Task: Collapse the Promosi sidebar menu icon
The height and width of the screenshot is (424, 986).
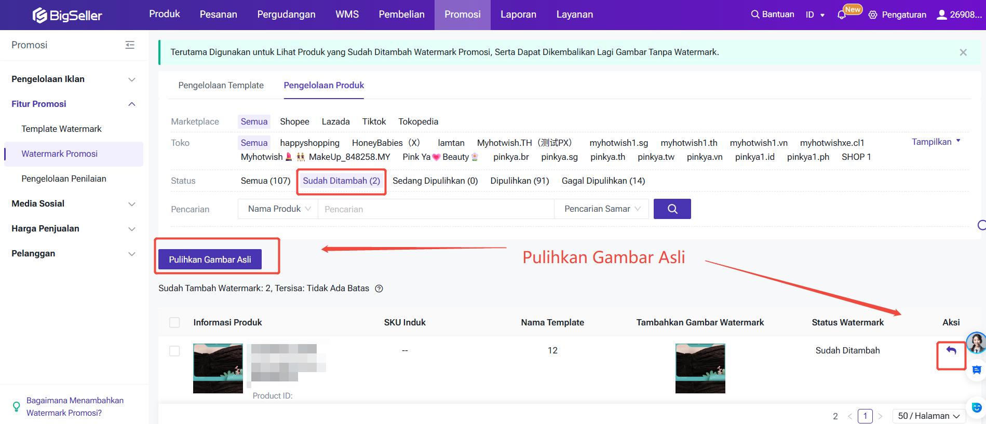Action: (130, 45)
